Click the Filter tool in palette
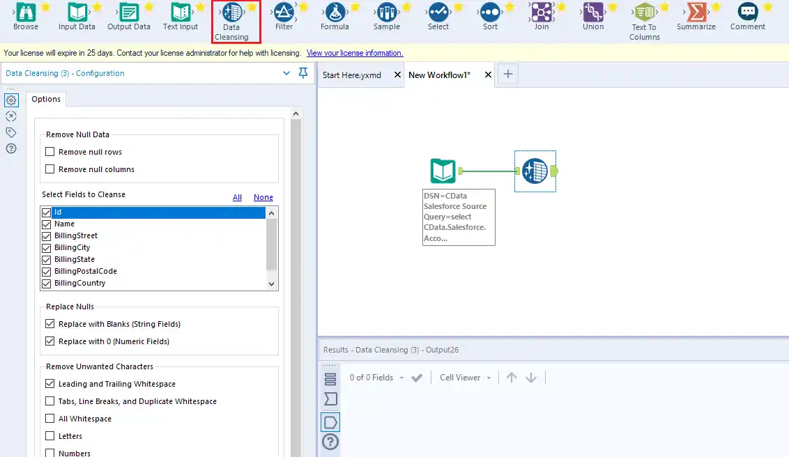The image size is (789, 457). 284,13
